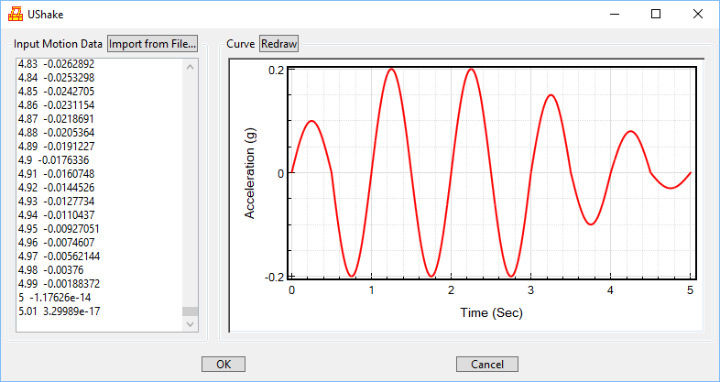Click the row 4.99 -0.00188372

(x=59, y=284)
